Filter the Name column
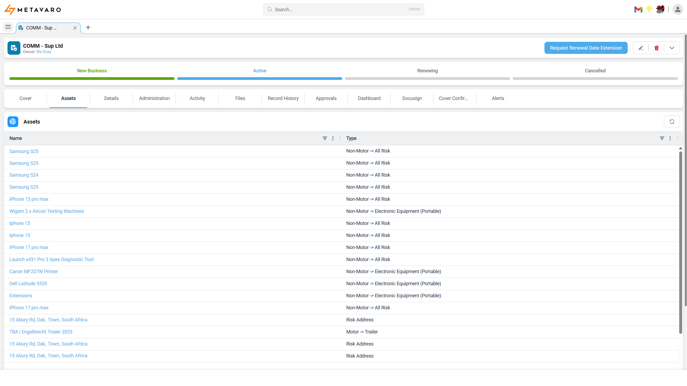687x386 pixels. pyautogui.click(x=325, y=138)
